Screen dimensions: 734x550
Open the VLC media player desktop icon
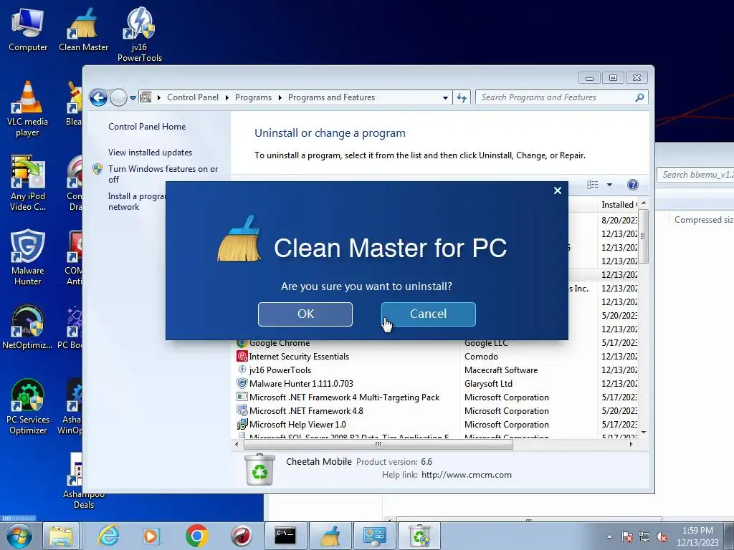[28, 109]
